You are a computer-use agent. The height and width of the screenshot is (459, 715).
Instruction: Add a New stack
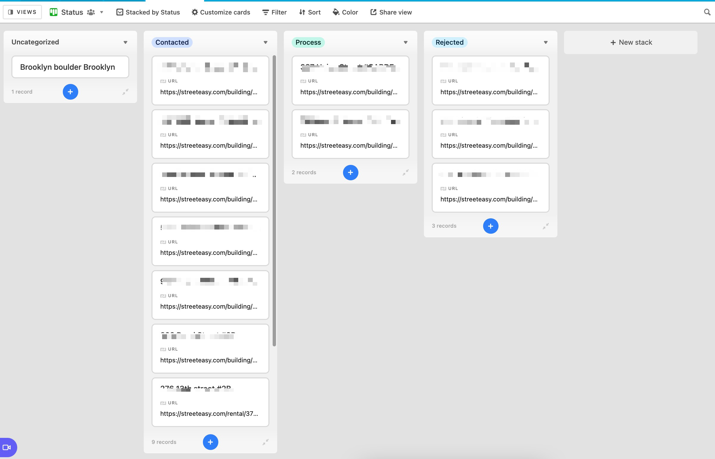tap(631, 42)
